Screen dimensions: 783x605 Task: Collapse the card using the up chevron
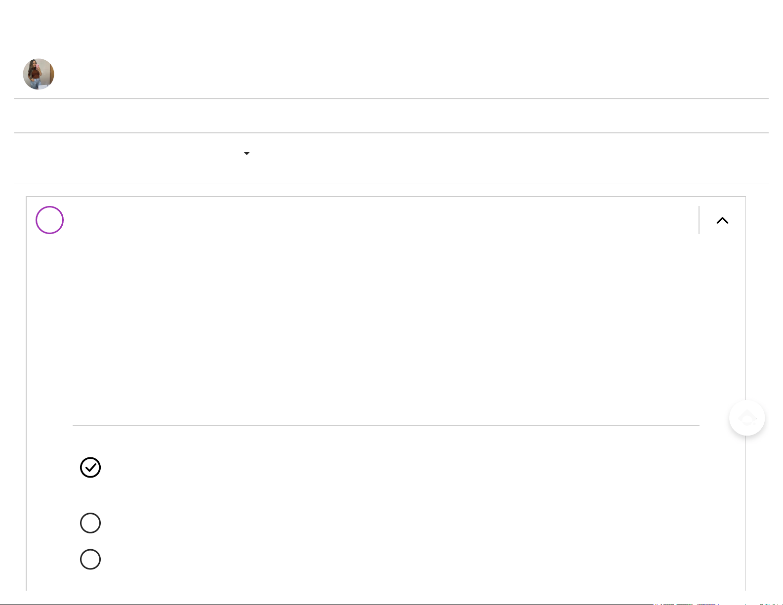(x=722, y=220)
